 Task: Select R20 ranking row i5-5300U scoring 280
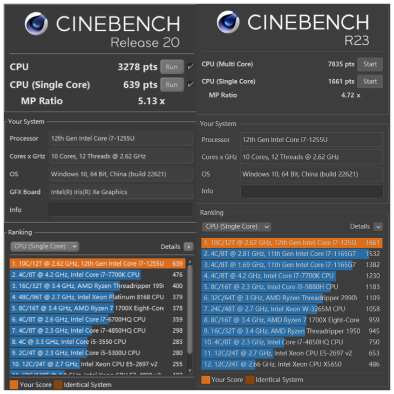click(98, 353)
